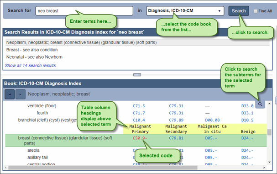The height and width of the screenshot is (174, 277).
Task: Select Neoplasm, neoplastic; breast search result
Action: coord(137,42)
